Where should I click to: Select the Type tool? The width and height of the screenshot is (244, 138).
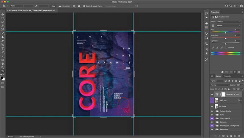(x=3, y=49)
